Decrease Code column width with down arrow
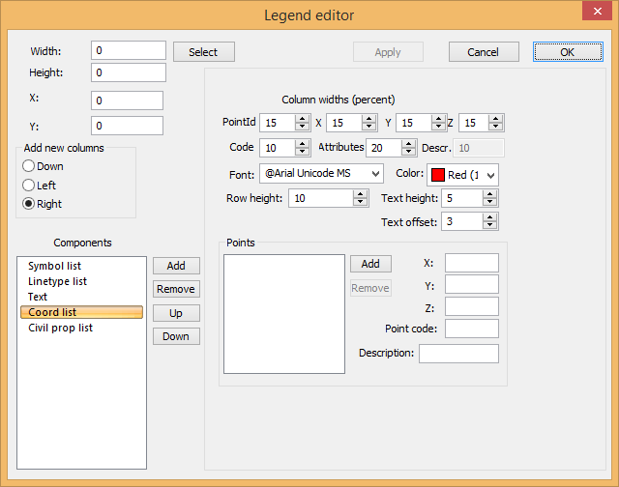 [302, 152]
